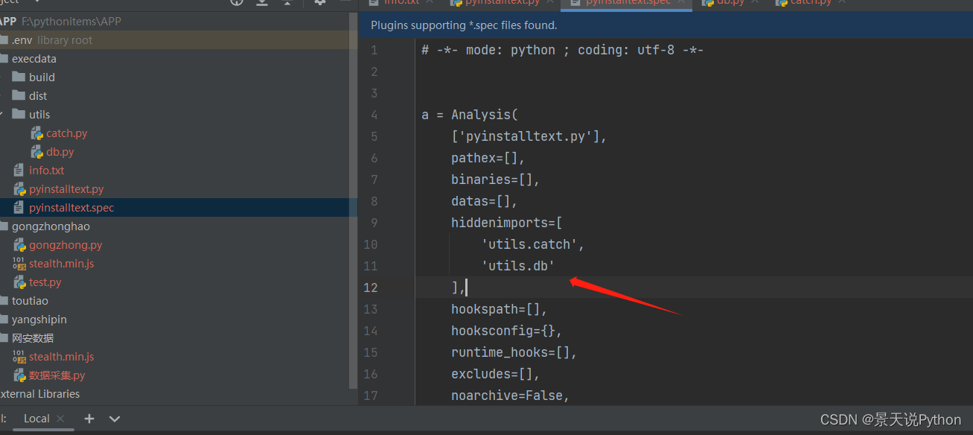973x435 pixels.
Task: Close the Local tab with its x
Action: (60, 419)
